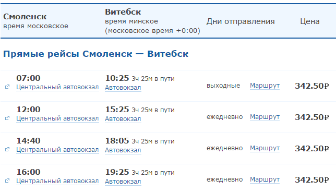
Task: Open external link icon for 16:00 departure
Action: (7, 181)
